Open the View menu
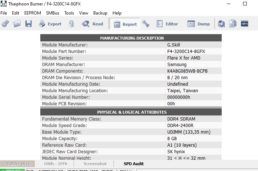The image size is (258, 171). [x=83, y=13]
